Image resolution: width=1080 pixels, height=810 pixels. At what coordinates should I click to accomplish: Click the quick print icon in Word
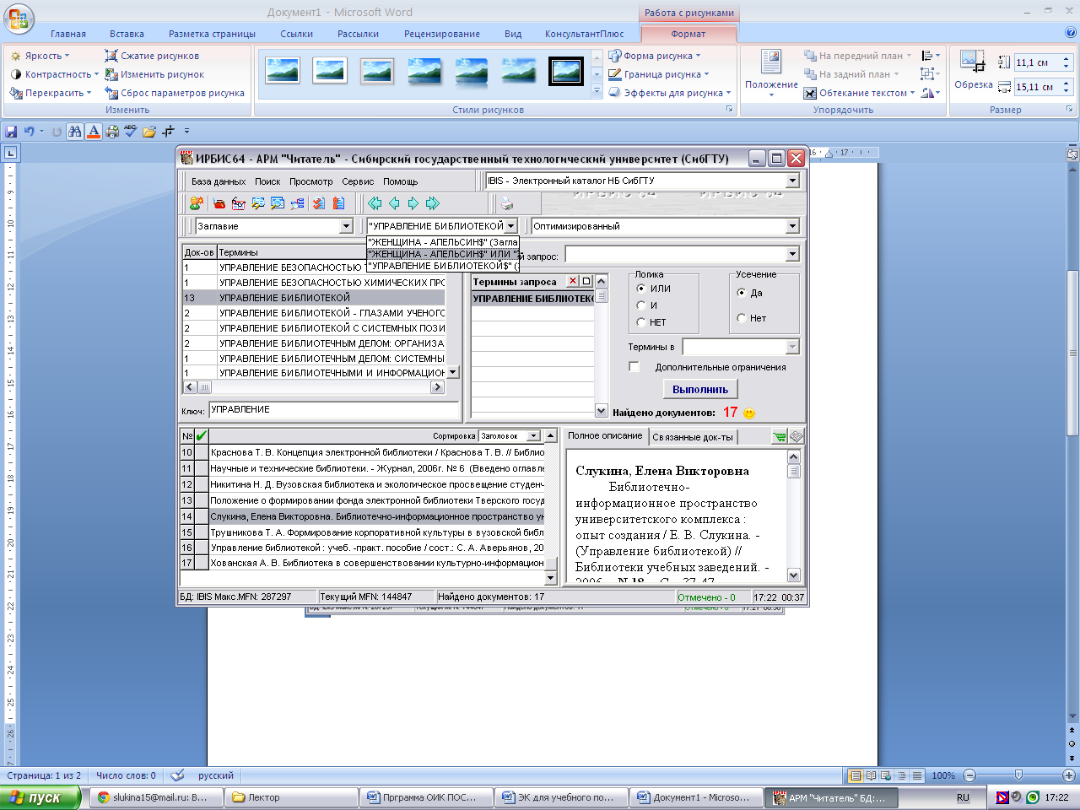[112, 132]
